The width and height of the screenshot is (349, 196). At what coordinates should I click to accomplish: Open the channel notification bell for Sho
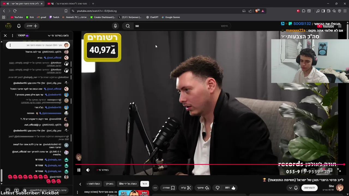(x=296, y=188)
